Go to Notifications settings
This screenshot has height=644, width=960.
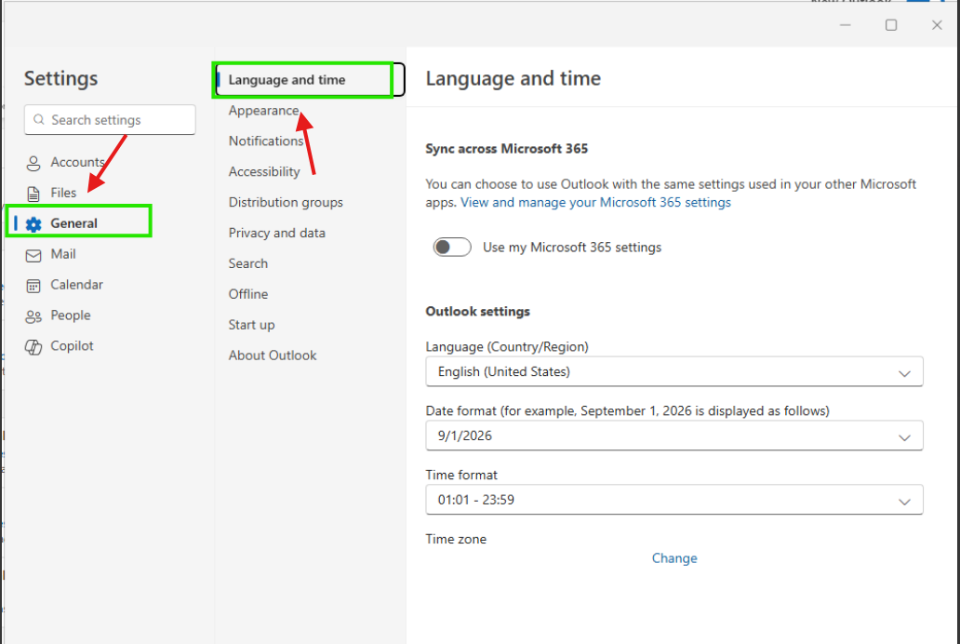click(266, 141)
